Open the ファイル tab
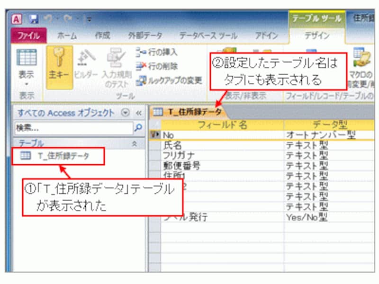This screenshot has width=379, height=284. [x=29, y=35]
